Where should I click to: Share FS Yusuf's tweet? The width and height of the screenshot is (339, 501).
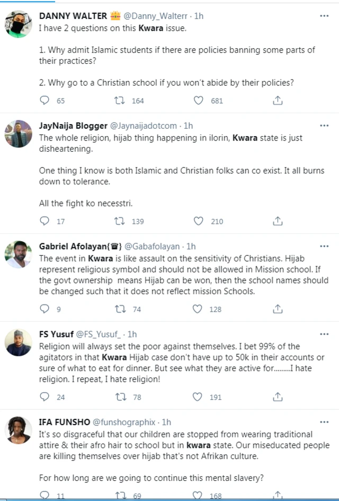click(277, 397)
